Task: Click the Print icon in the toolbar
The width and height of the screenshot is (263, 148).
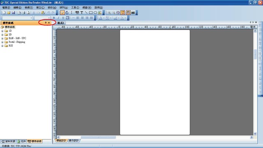Action: (24, 13)
